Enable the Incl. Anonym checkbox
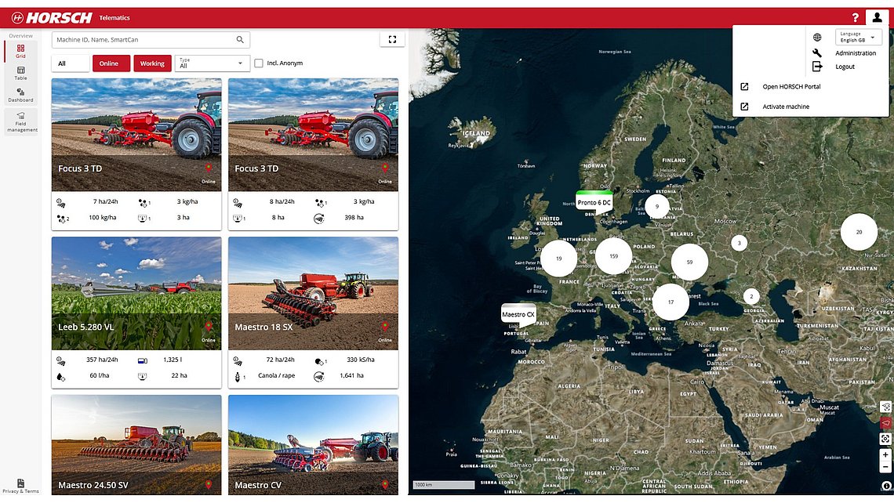Image resolution: width=894 pixels, height=503 pixels. tap(259, 63)
